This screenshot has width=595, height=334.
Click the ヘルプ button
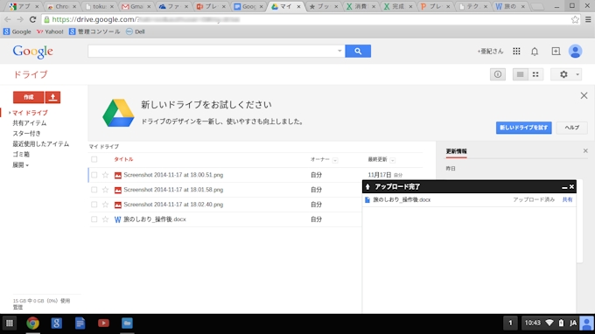[572, 128]
